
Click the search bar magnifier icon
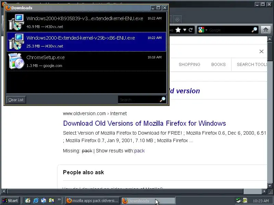tap(254, 30)
